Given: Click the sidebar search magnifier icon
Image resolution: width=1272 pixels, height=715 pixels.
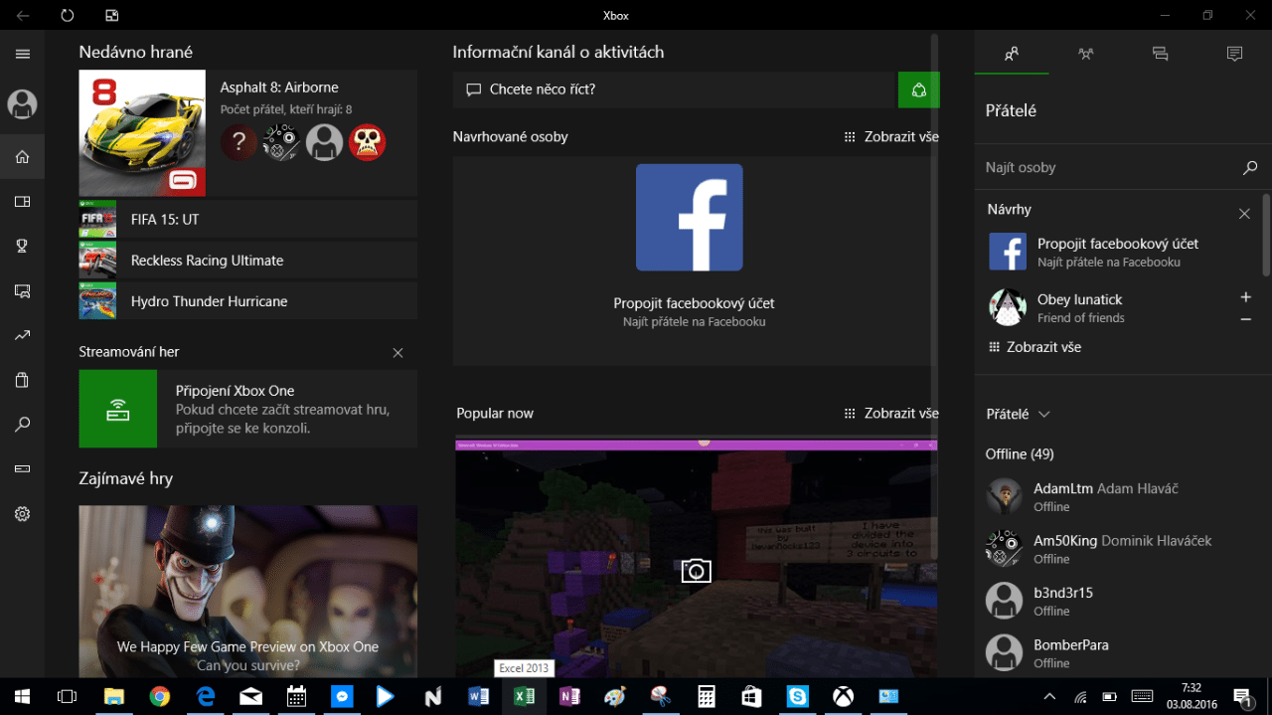Looking at the screenshot, I should [23, 425].
